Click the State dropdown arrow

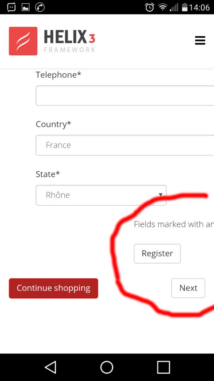[160, 195]
